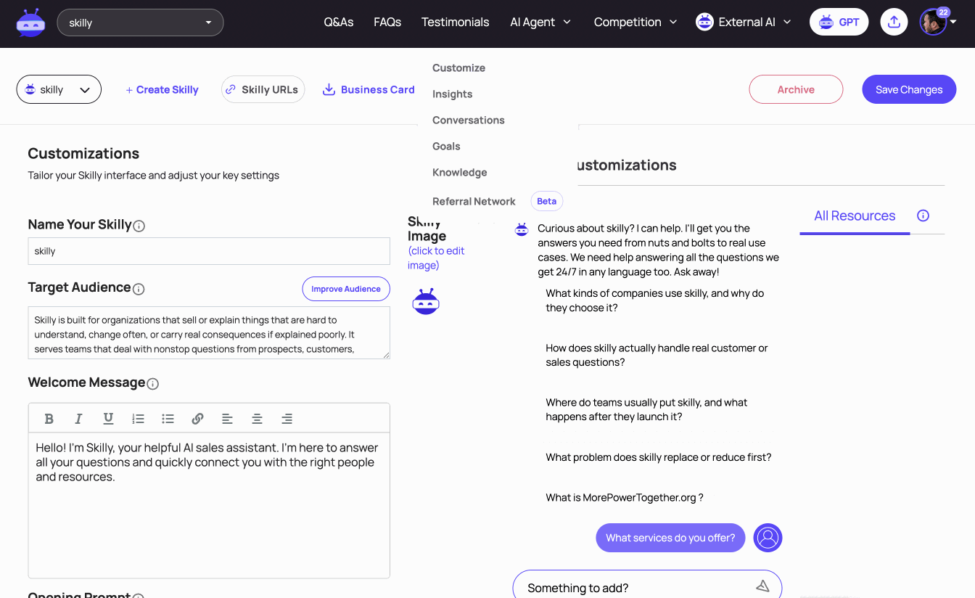
Task: Download the Business Card
Action: [x=369, y=89]
